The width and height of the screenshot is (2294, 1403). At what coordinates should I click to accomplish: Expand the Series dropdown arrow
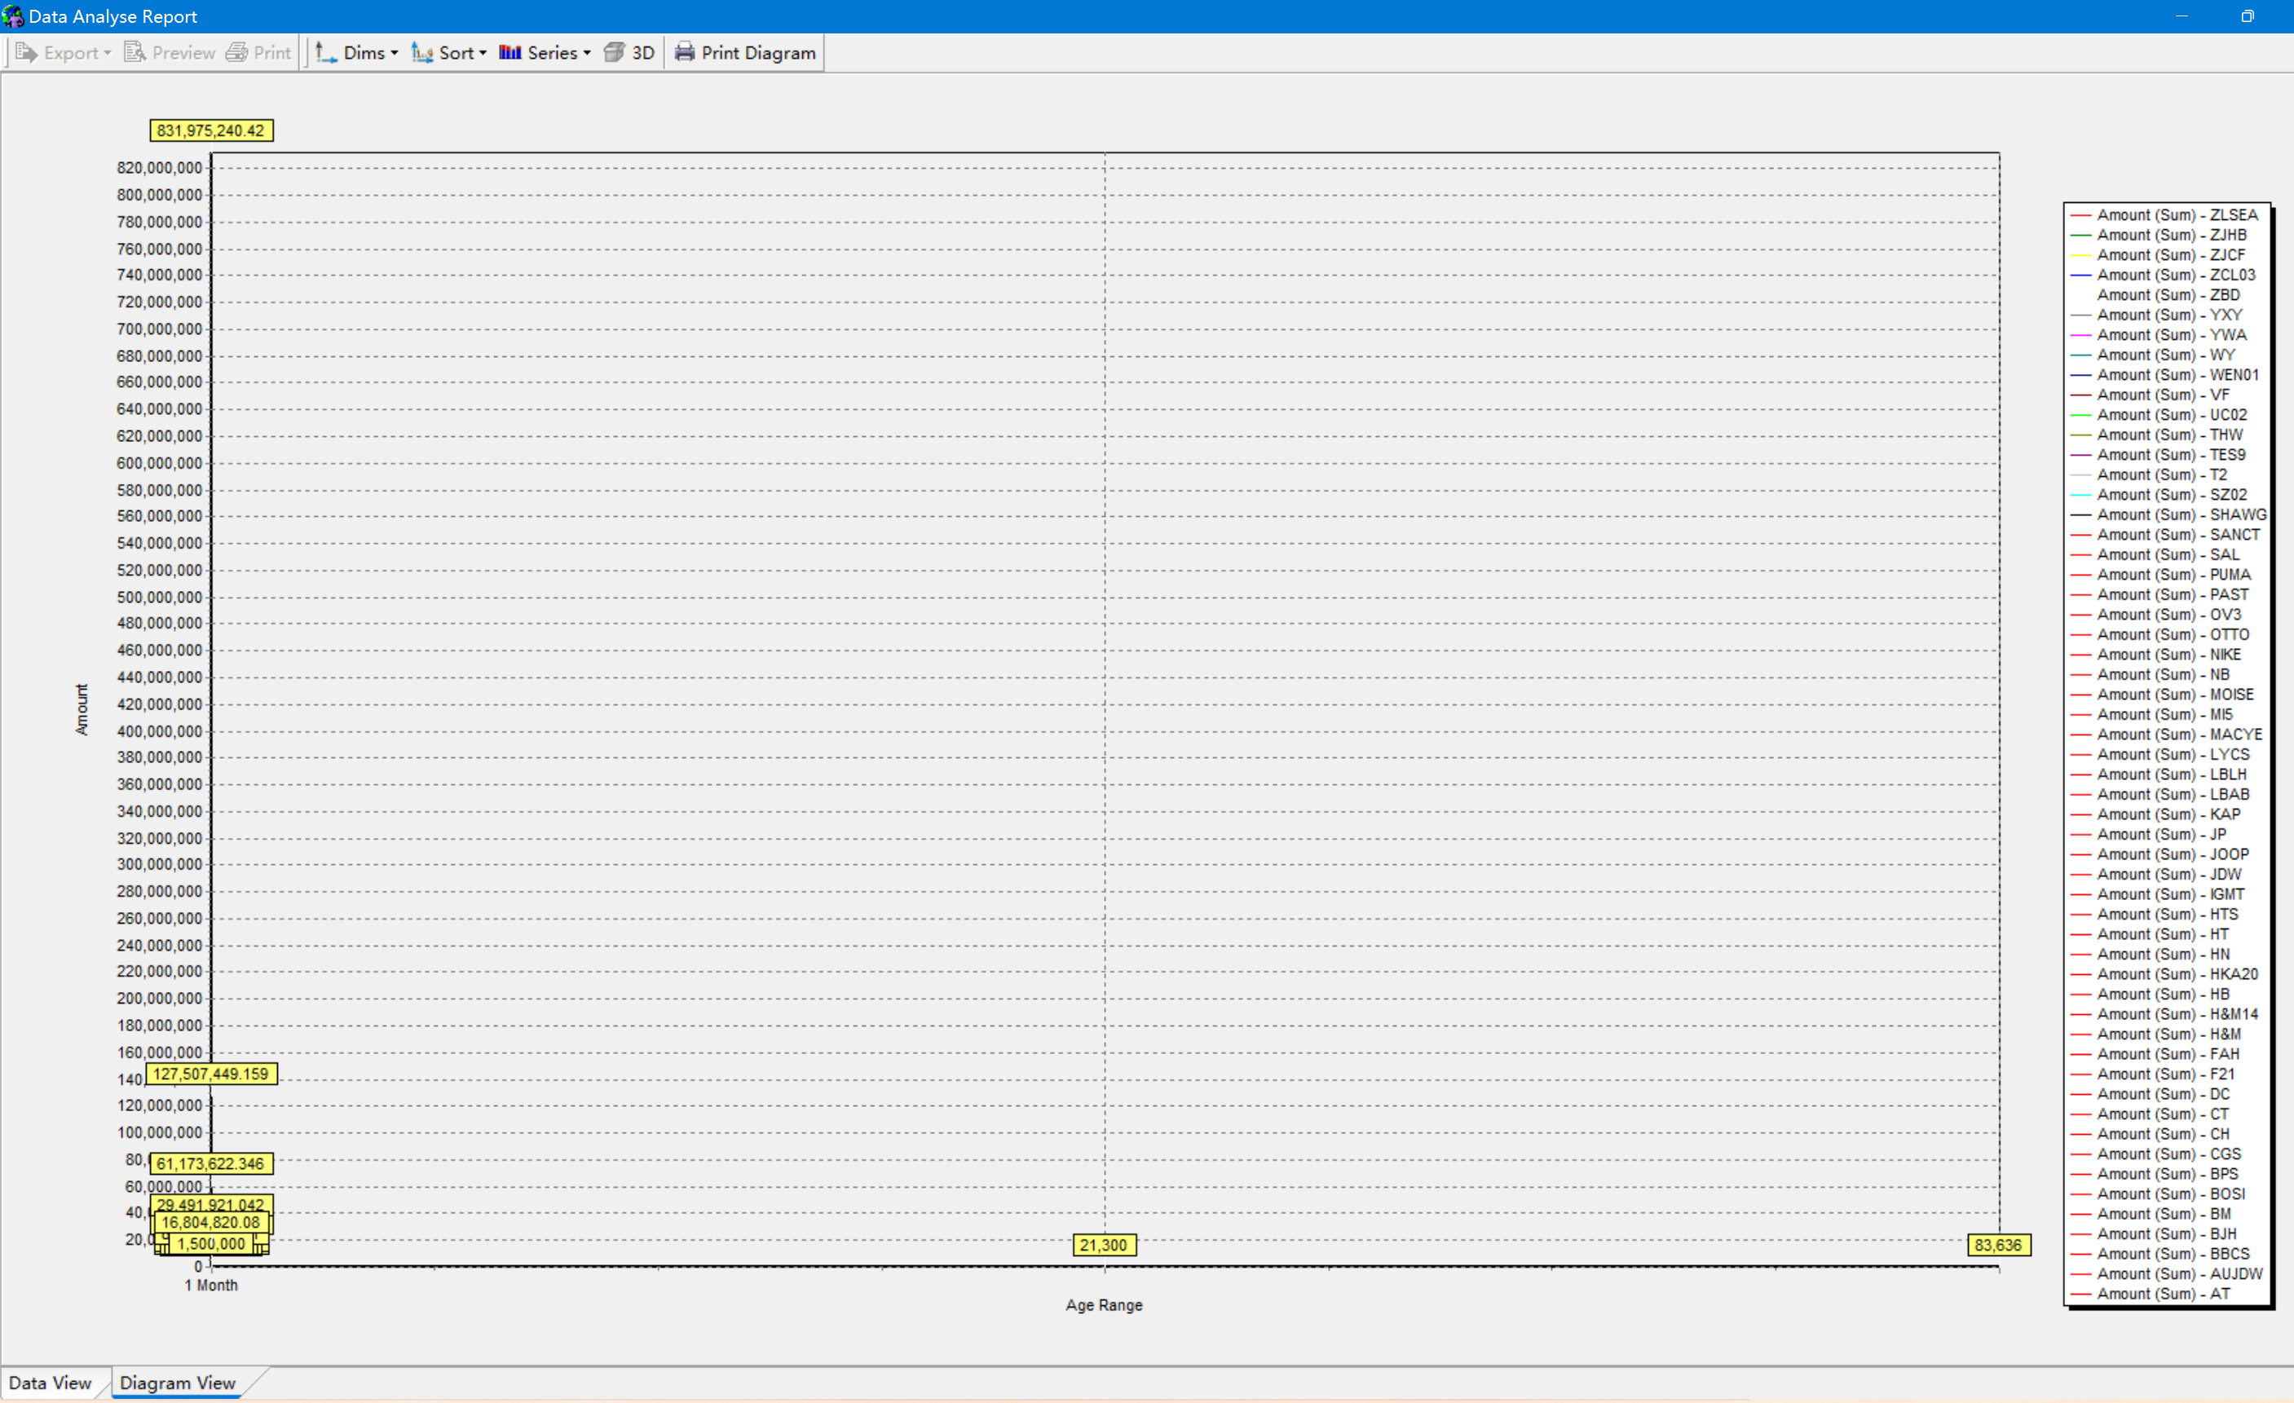click(x=588, y=53)
